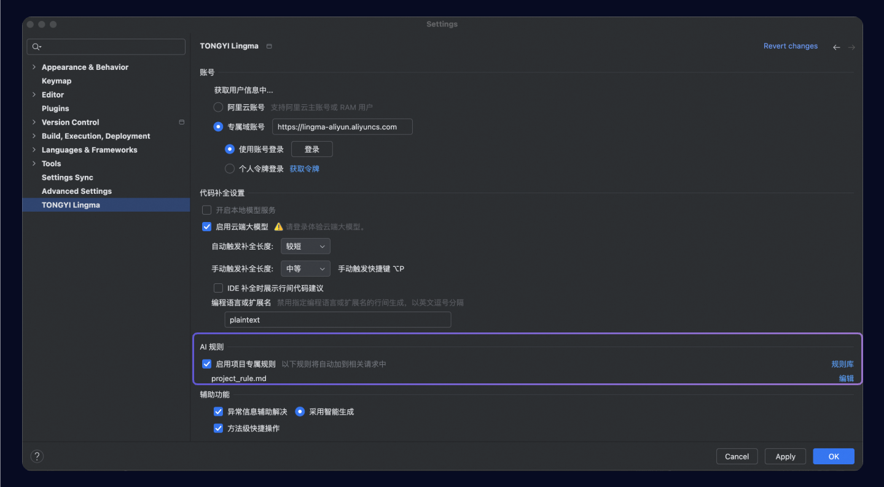The height and width of the screenshot is (487, 884).
Task: Click the Apply button
Action: point(786,456)
